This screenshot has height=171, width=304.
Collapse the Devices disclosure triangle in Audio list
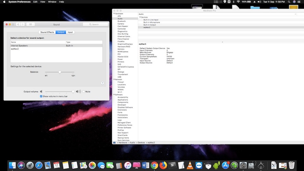140,17
